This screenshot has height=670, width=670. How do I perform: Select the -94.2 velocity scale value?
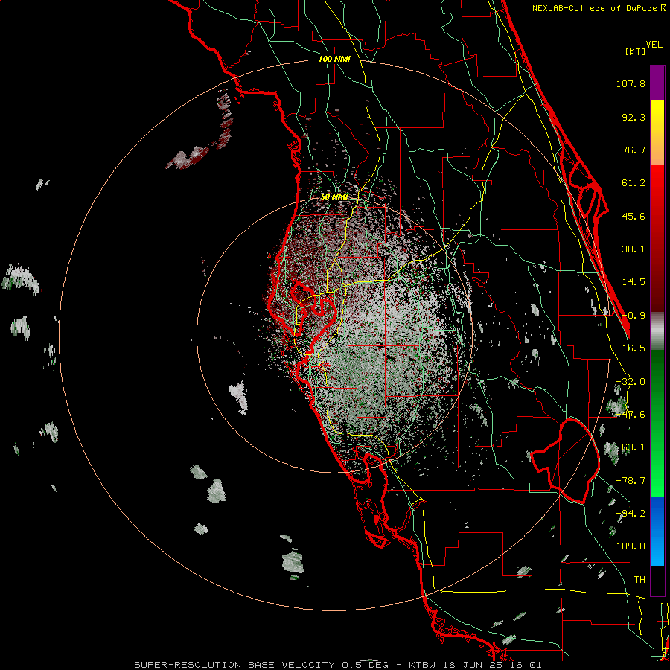[631, 514]
